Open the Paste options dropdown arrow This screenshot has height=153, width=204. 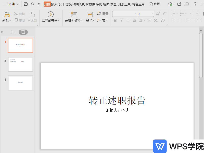(10, 20)
